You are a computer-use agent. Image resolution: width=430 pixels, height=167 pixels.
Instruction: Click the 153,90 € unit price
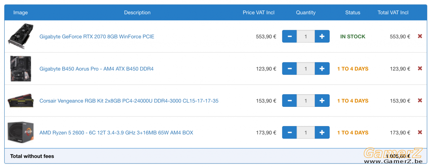pyautogui.click(x=266, y=101)
